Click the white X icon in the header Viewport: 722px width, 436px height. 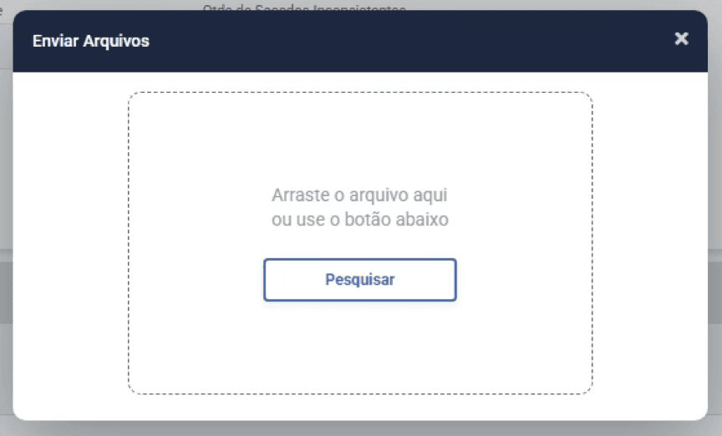point(681,38)
